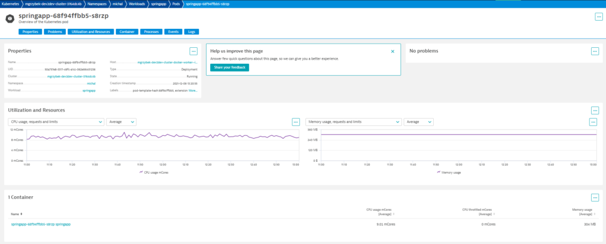Close the Help us improve this page card
The height and width of the screenshot is (244, 606).
[393, 51]
